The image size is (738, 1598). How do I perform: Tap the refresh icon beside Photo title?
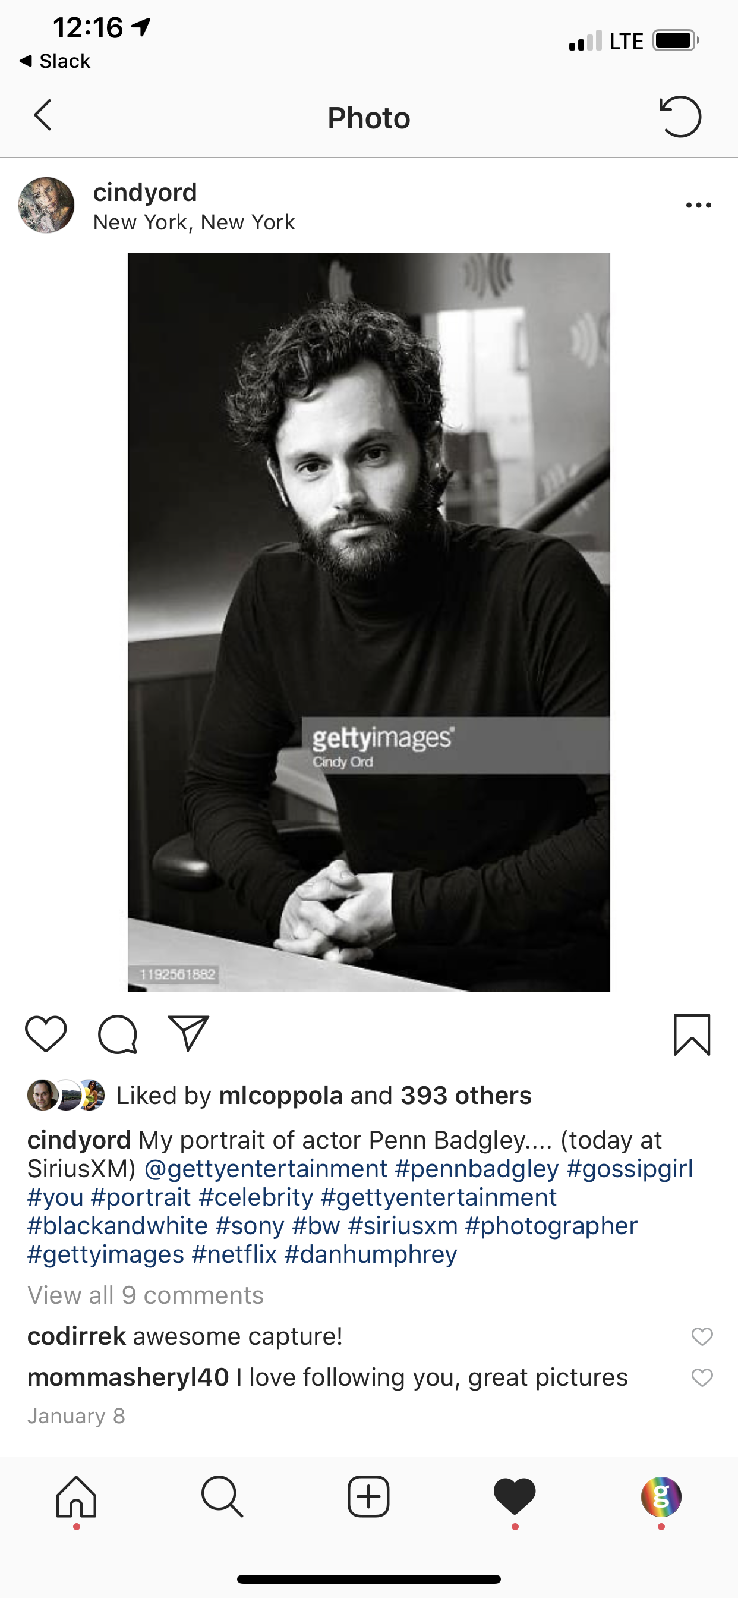coord(680,116)
